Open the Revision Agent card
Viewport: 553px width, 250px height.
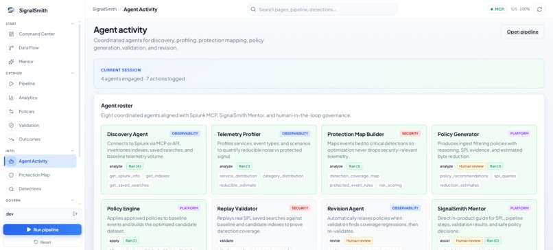click(x=374, y=225)
